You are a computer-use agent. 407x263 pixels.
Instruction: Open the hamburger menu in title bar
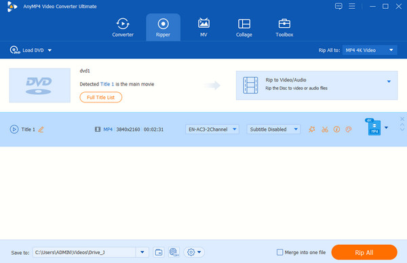tap(352, 6)
